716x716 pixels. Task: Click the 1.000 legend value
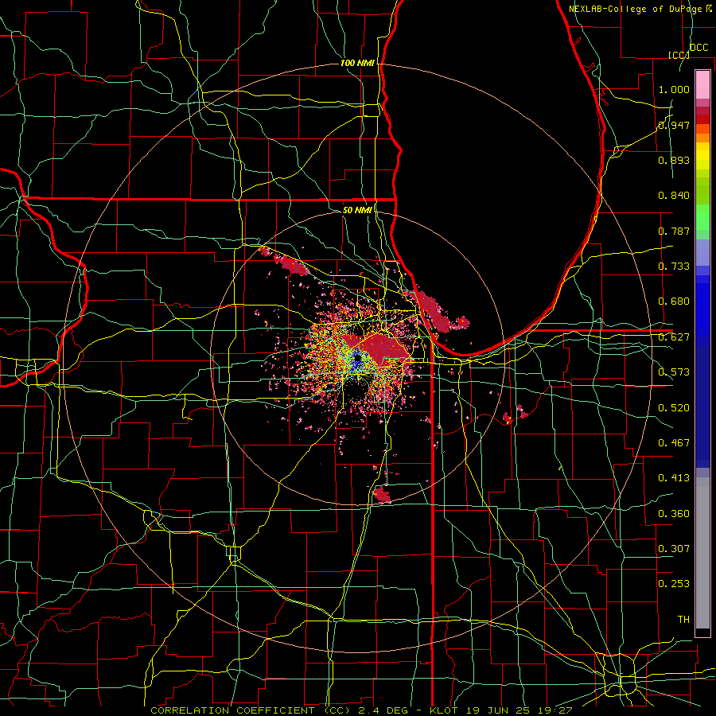click(674, 89)
